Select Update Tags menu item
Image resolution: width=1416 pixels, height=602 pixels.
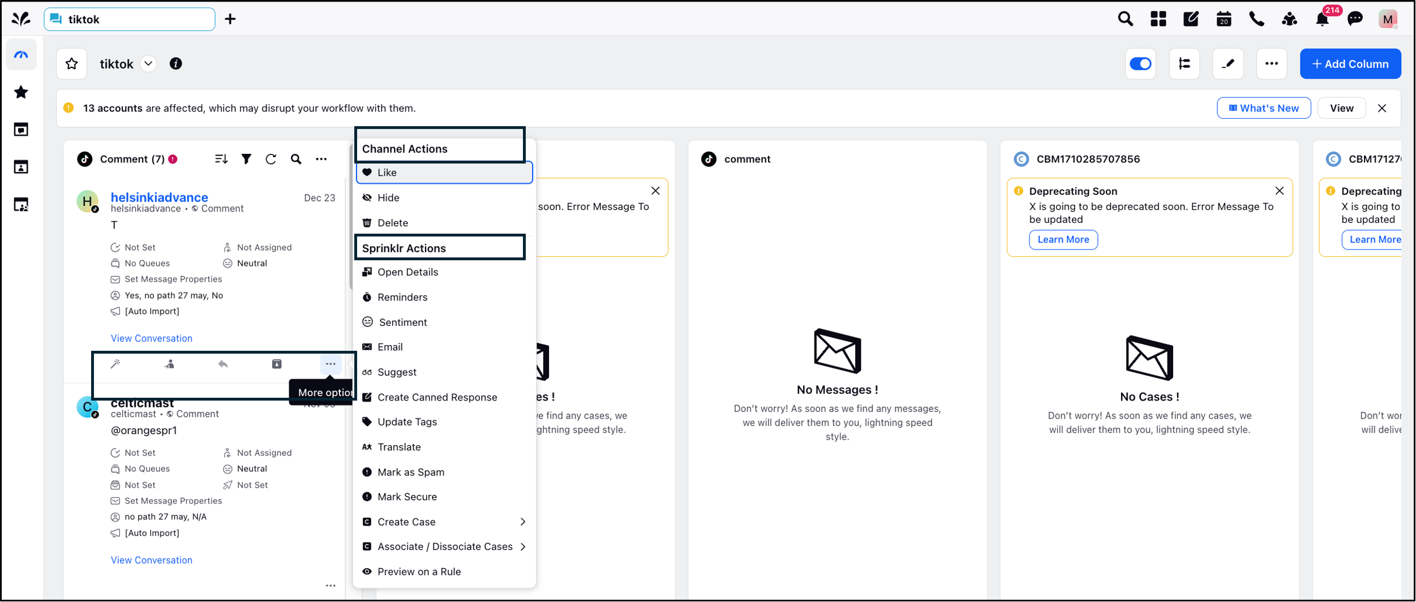(x=444, y=422)
